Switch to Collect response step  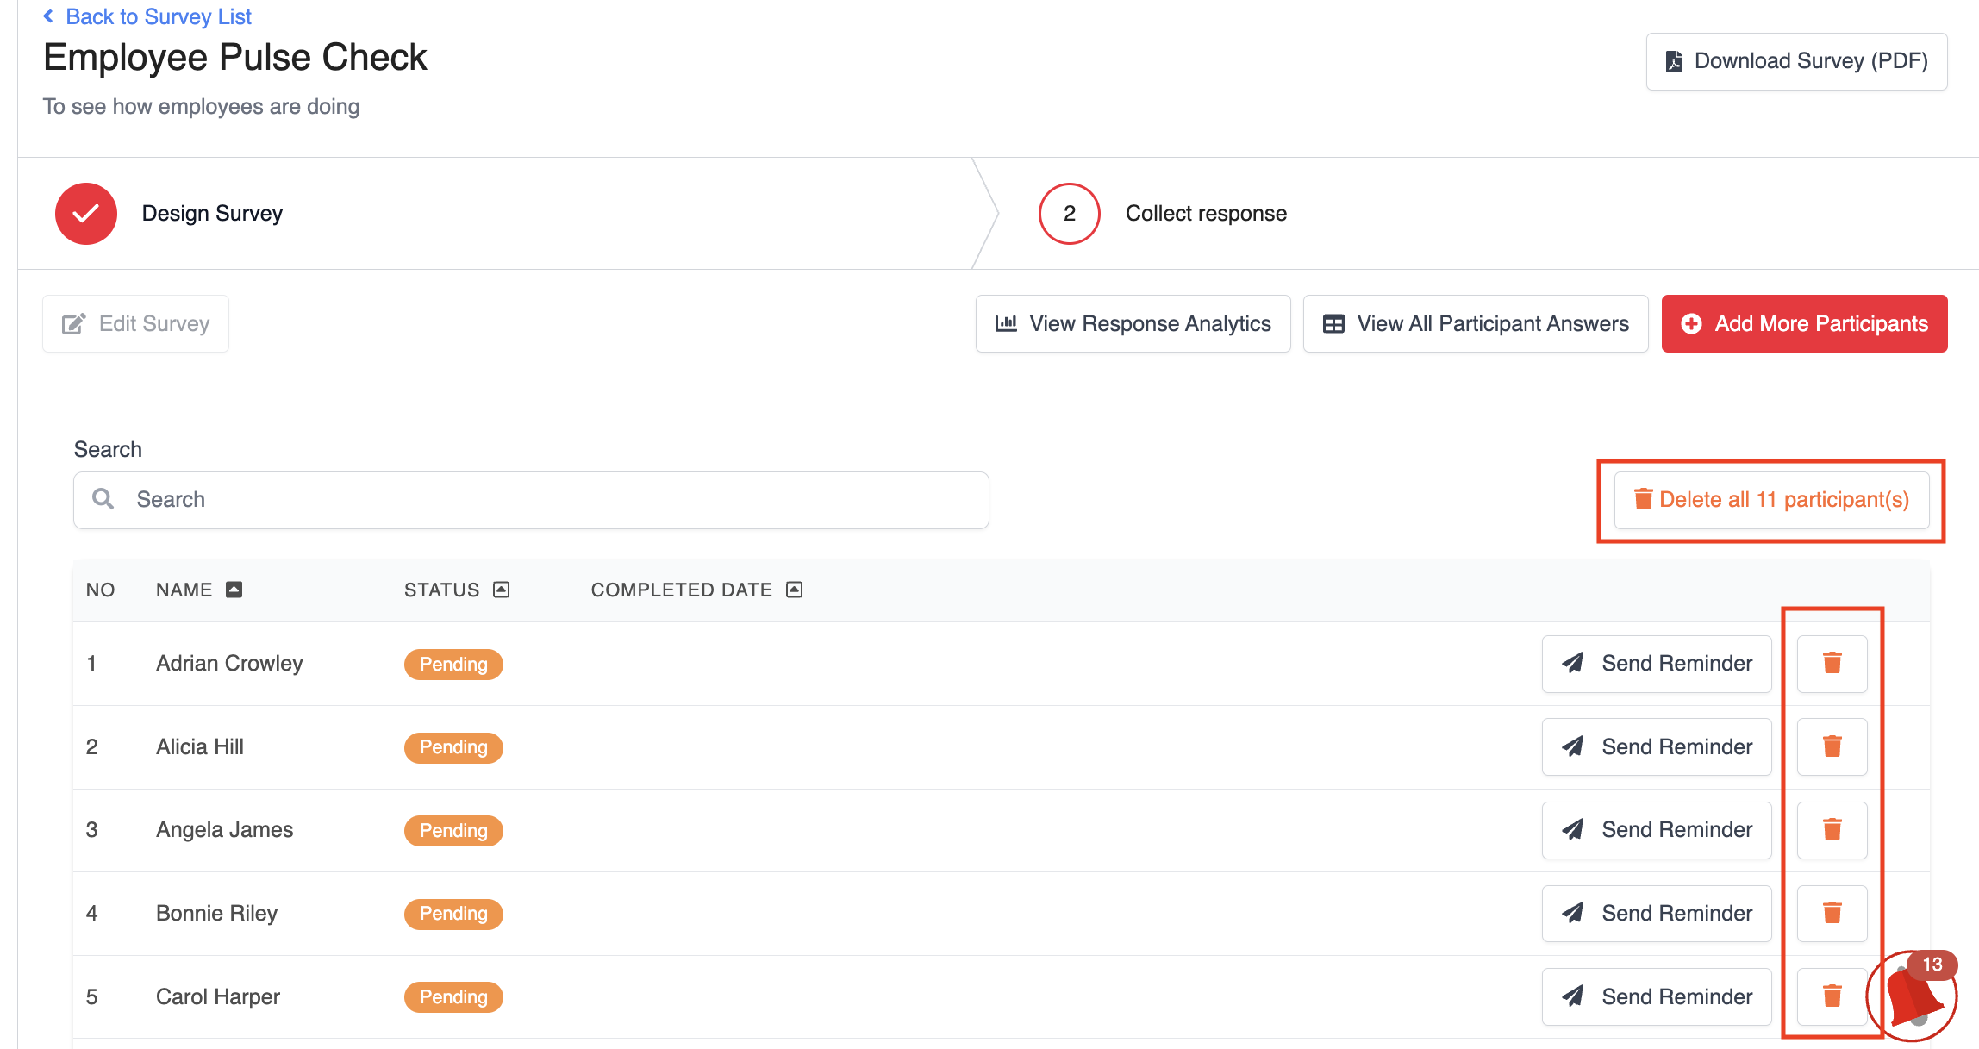[x=1205, y=213]
